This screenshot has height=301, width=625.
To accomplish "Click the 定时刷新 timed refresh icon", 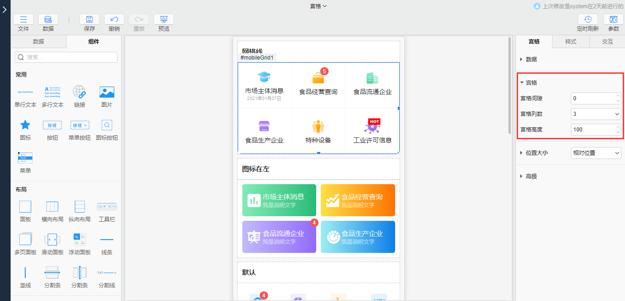I will coord(588,19).
